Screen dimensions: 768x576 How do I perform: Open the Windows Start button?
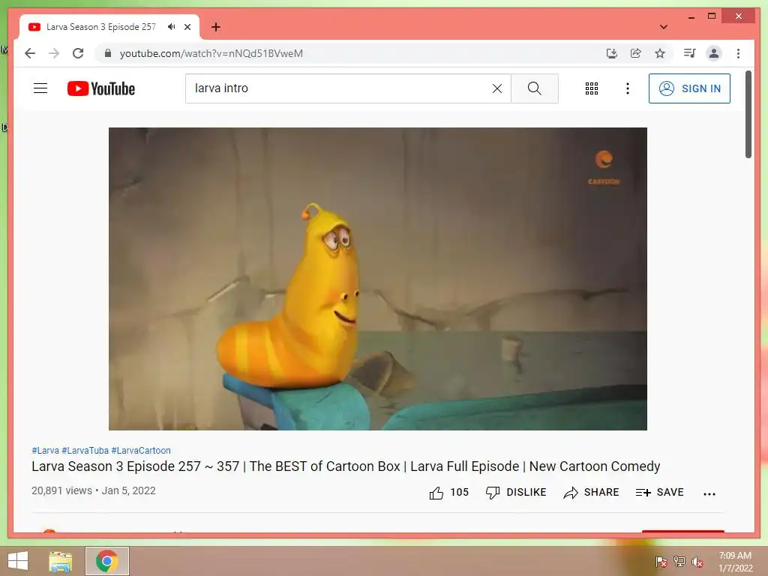(18, 561)
